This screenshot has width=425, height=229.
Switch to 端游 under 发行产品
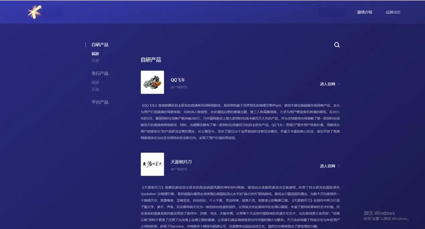[x=95, y=82]
